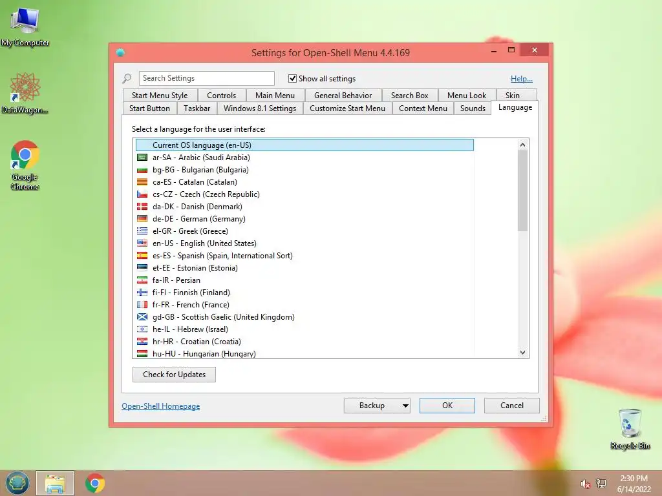Select hr-HR Croatian (Croatia)
The image size is (662, 496).
304,341
